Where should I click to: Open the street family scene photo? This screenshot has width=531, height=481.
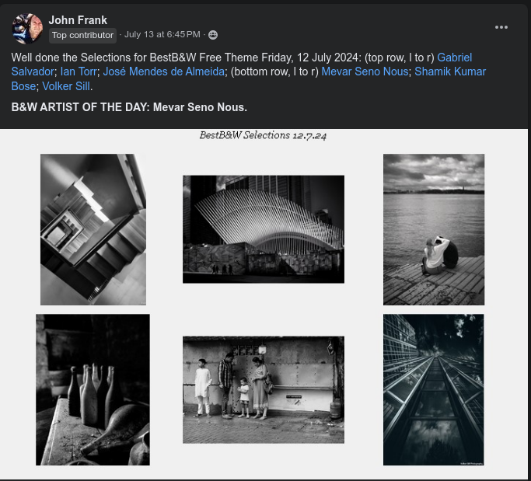(263, 389)
